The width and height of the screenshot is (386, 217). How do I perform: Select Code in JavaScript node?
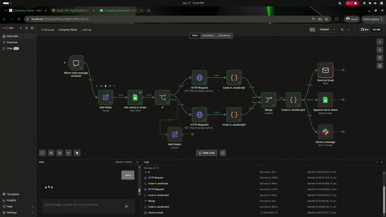(x=234, y=77)
